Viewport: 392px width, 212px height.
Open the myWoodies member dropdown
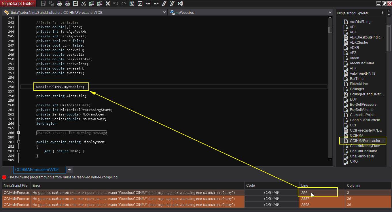tap(250, 12)
